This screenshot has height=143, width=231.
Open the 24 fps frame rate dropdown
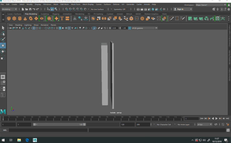204,124
